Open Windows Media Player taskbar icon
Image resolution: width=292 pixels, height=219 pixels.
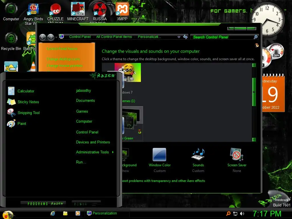pos(78,213)
